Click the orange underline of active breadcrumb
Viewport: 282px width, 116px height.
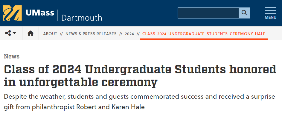204,39
